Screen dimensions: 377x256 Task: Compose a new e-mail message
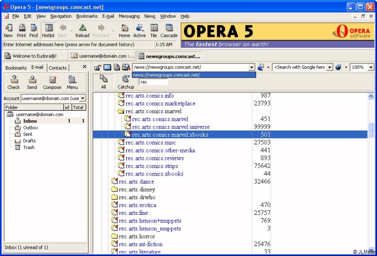[52, 82]
